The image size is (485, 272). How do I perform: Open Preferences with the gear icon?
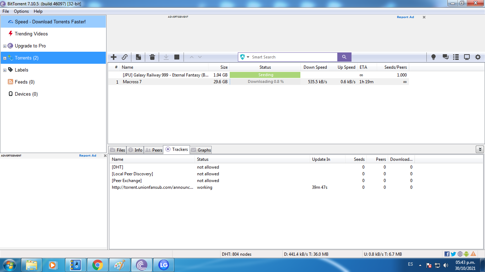478,57
